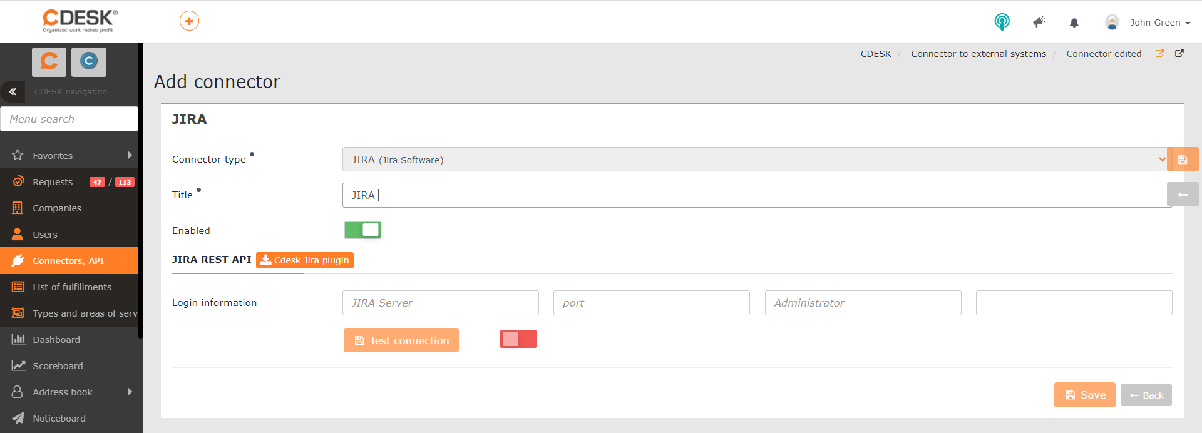This screenshot has width=1202, height=433.
Task: Click the Address book person icon
Action: pos(18,392)
